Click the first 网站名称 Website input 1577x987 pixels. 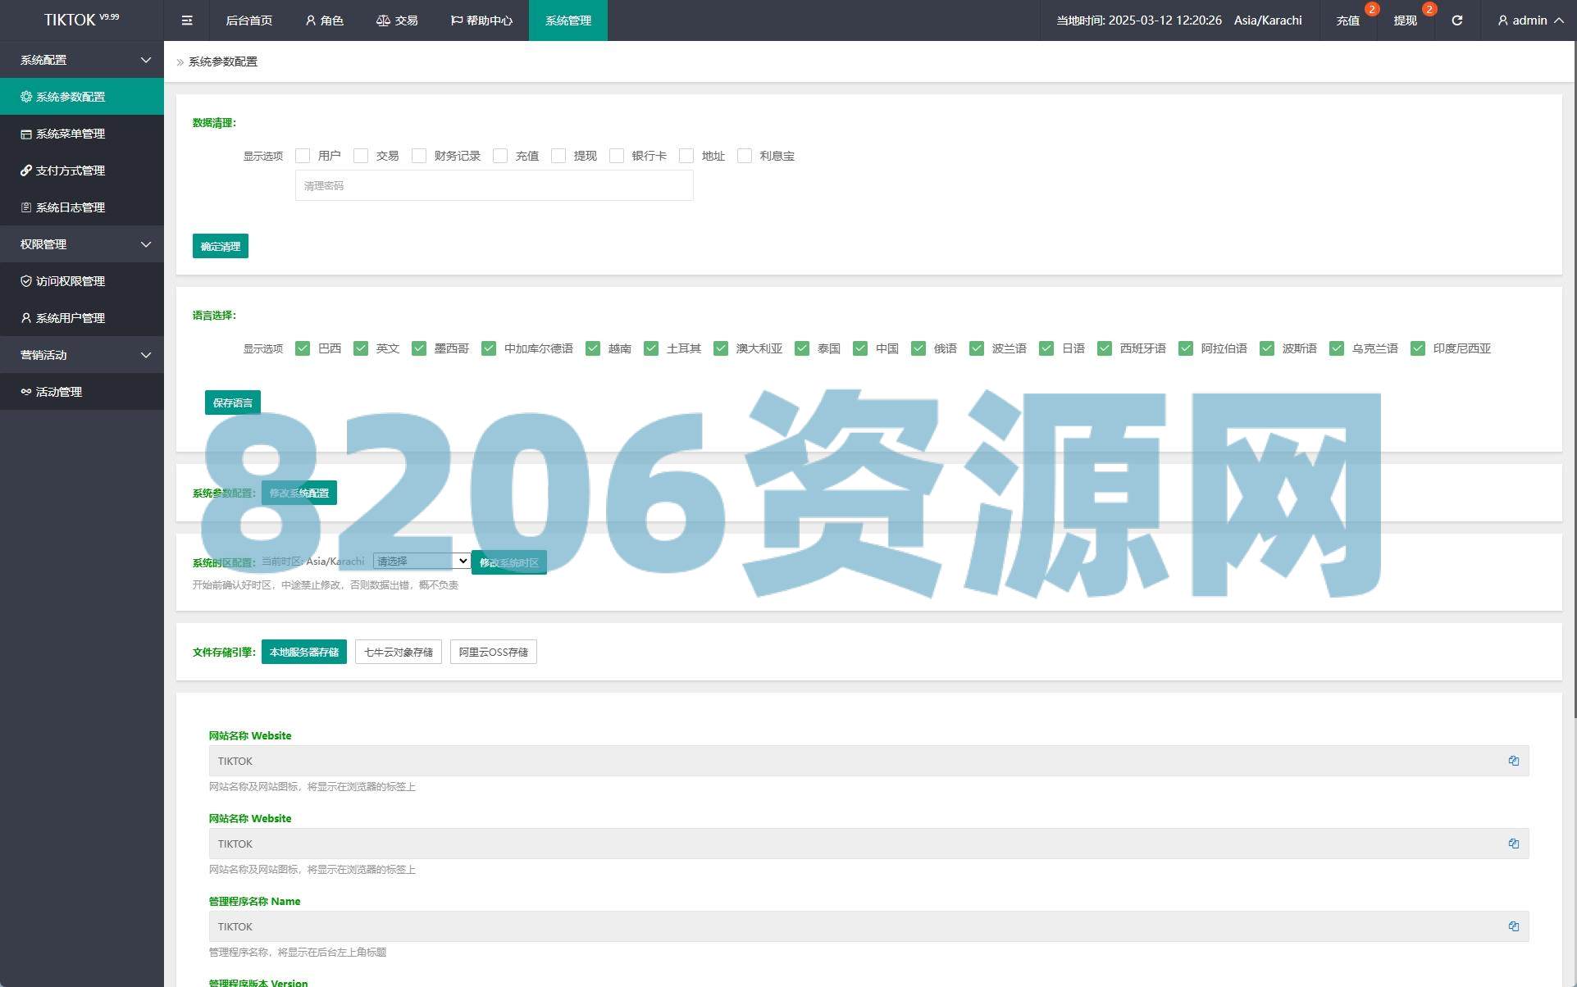pyautogui.click(x=868, y=761)
